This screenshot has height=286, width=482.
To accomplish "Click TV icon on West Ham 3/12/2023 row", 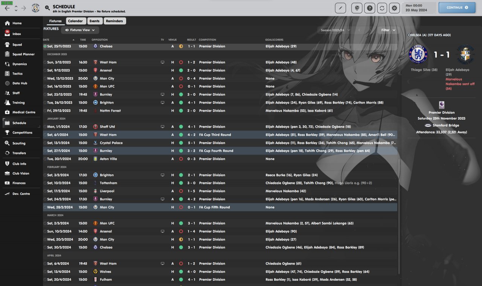I will (162, 62).
